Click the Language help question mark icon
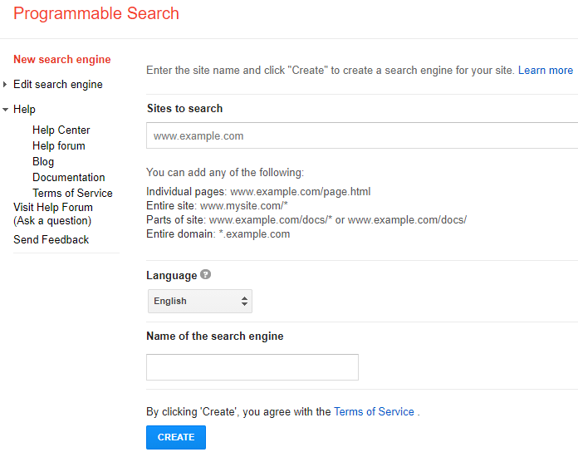Image resolution: width=578 pixels, height=452 pixels. pos(205,275)
